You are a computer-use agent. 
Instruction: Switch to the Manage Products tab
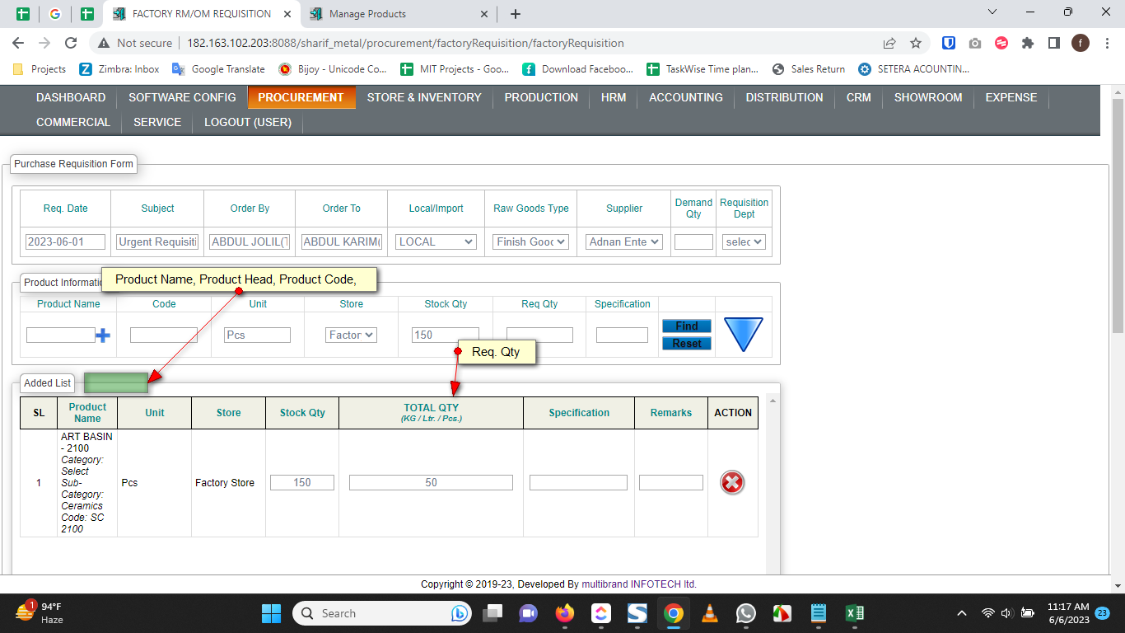[399, 14]
